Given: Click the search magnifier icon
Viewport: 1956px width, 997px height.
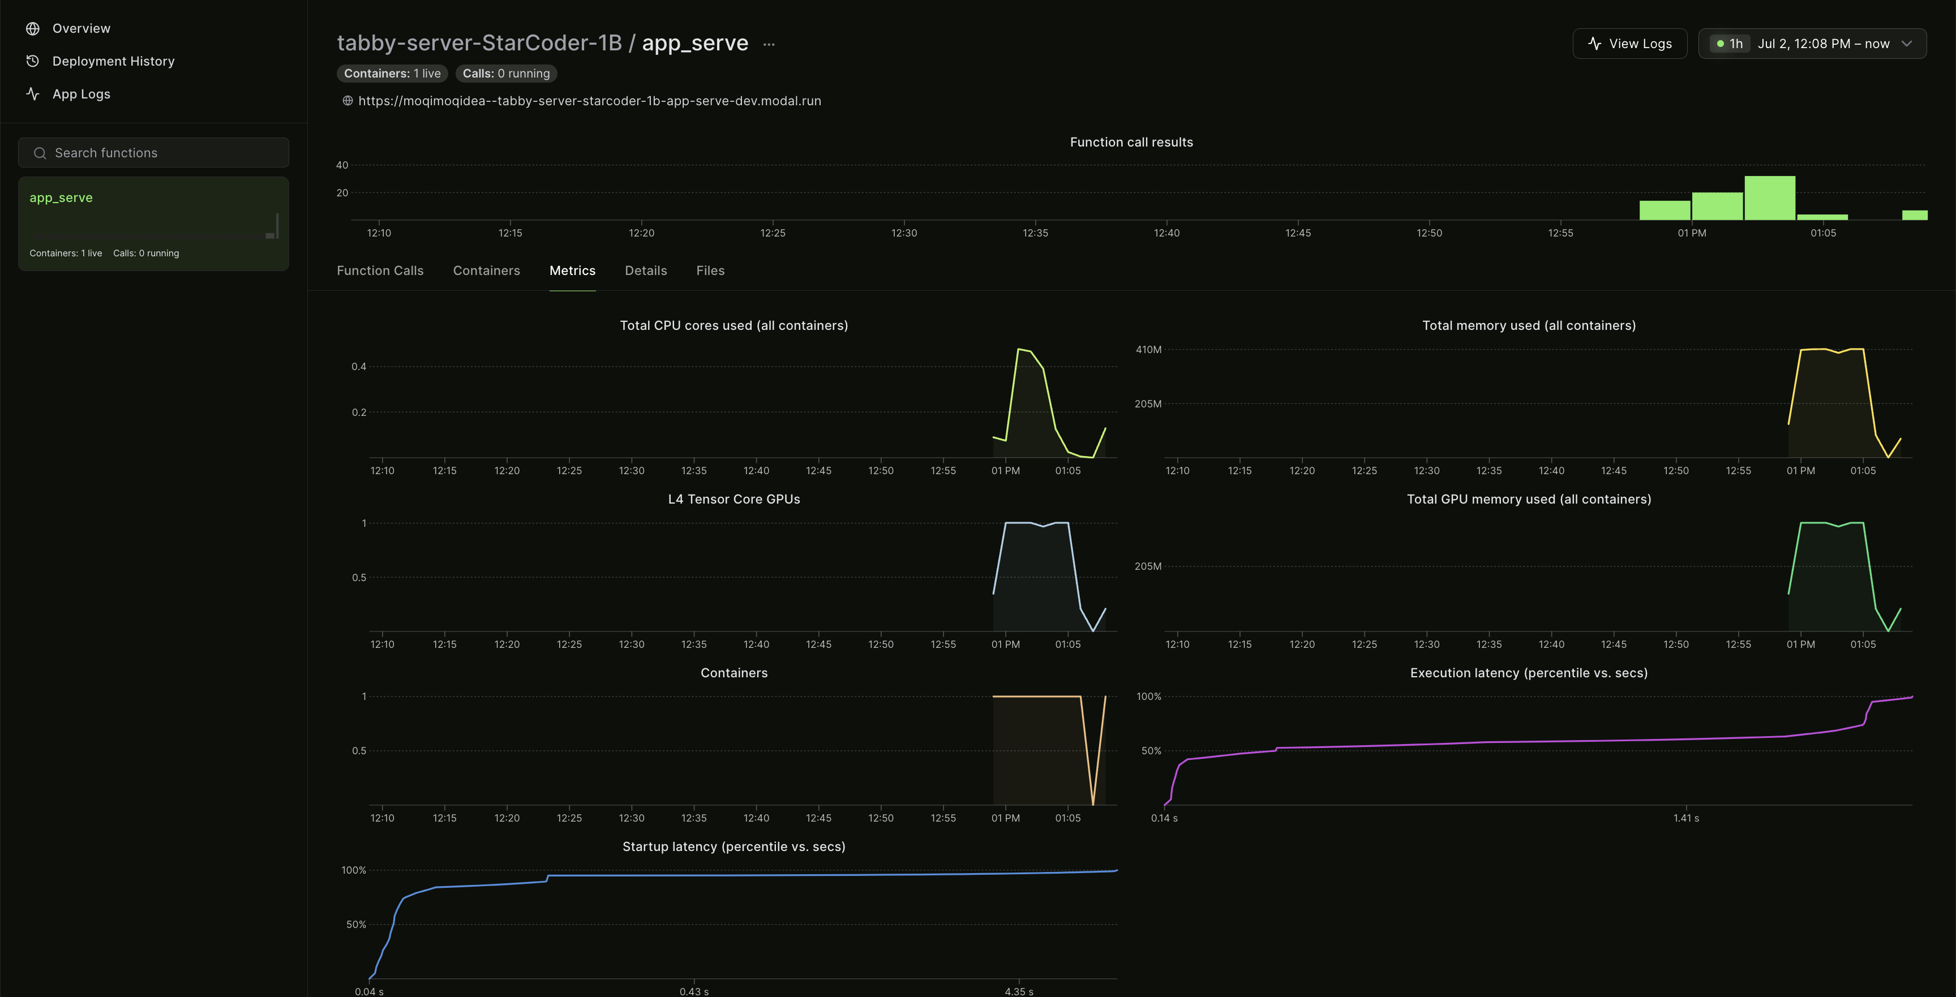Looking at the screenshot, I should (40, 153).
